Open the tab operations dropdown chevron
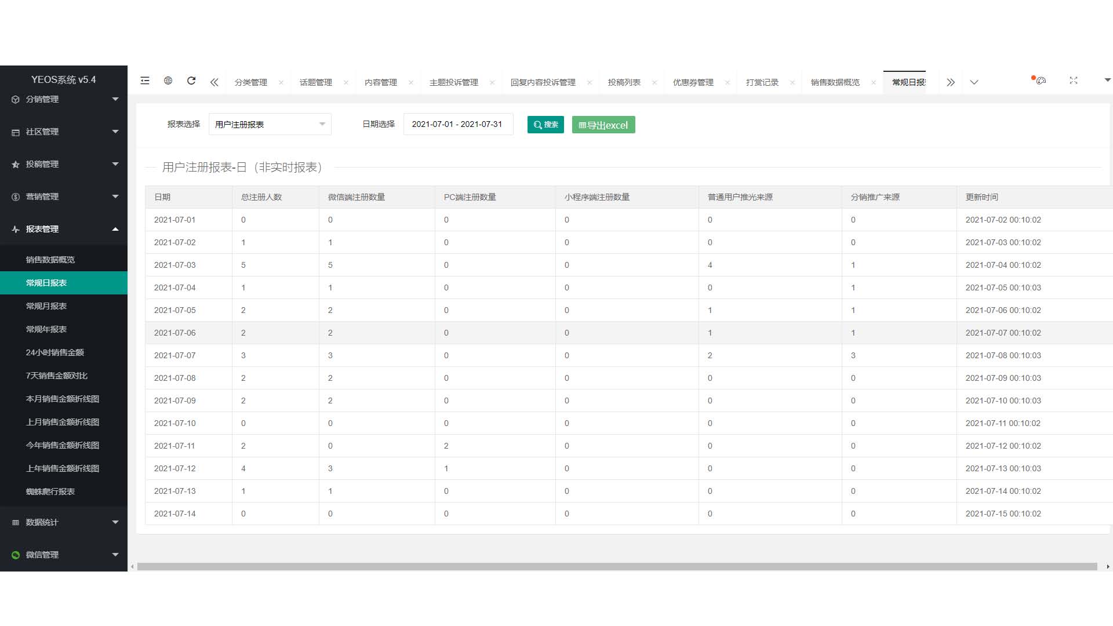Viewport: 1113px width, 626px height. [974, 82]
